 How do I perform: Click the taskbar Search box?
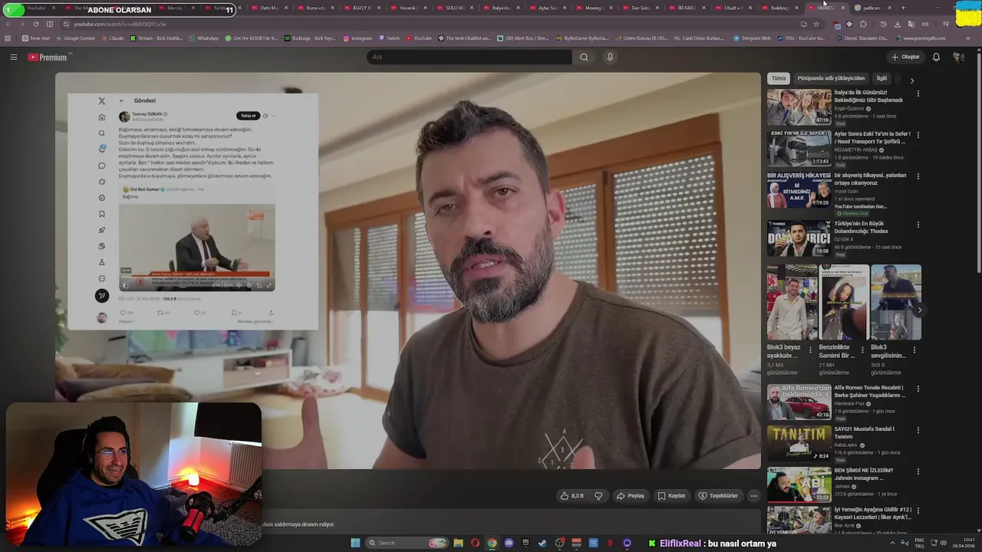tap(407, 543)
